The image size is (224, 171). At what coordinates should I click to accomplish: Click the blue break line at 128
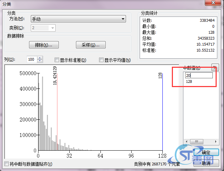coord(162,112)
